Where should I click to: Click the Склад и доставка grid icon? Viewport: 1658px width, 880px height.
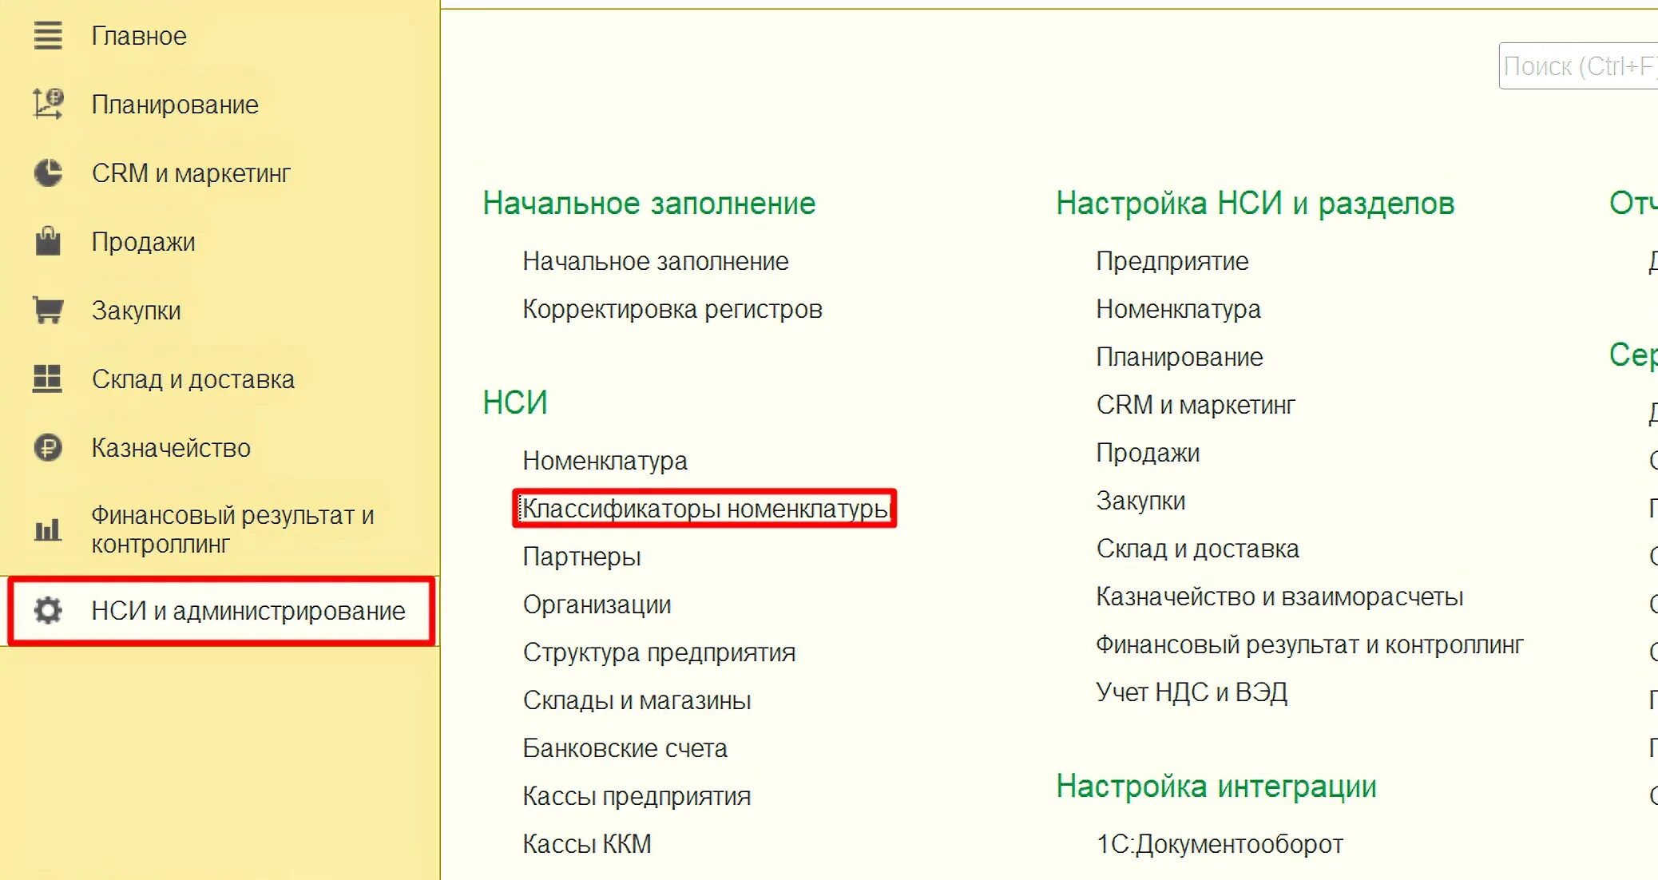[x=48, y=379]
